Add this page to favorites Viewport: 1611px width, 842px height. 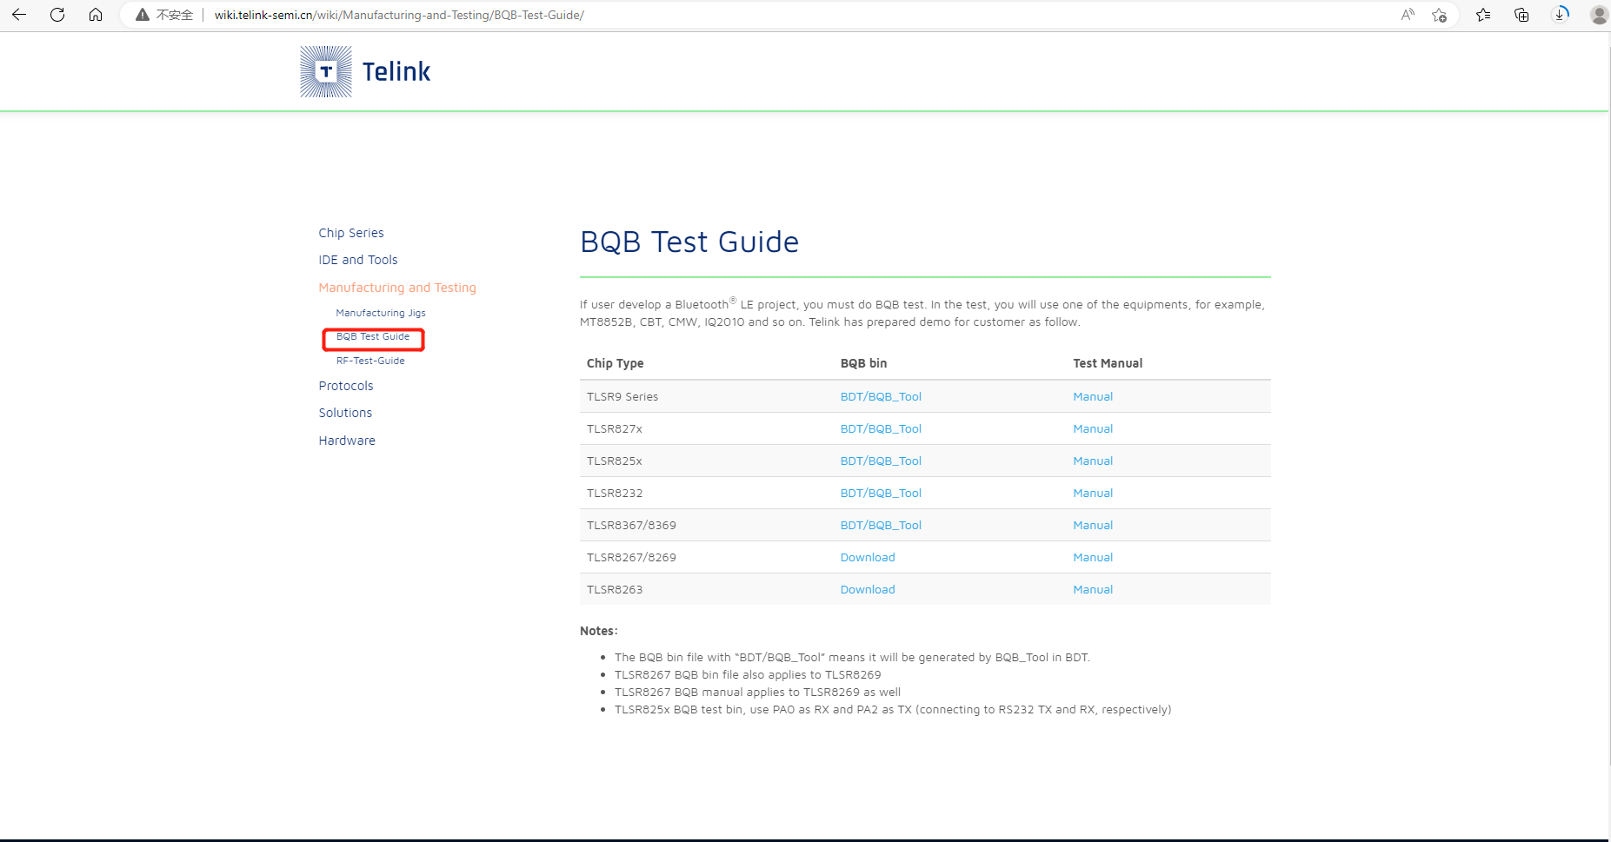1441,15
